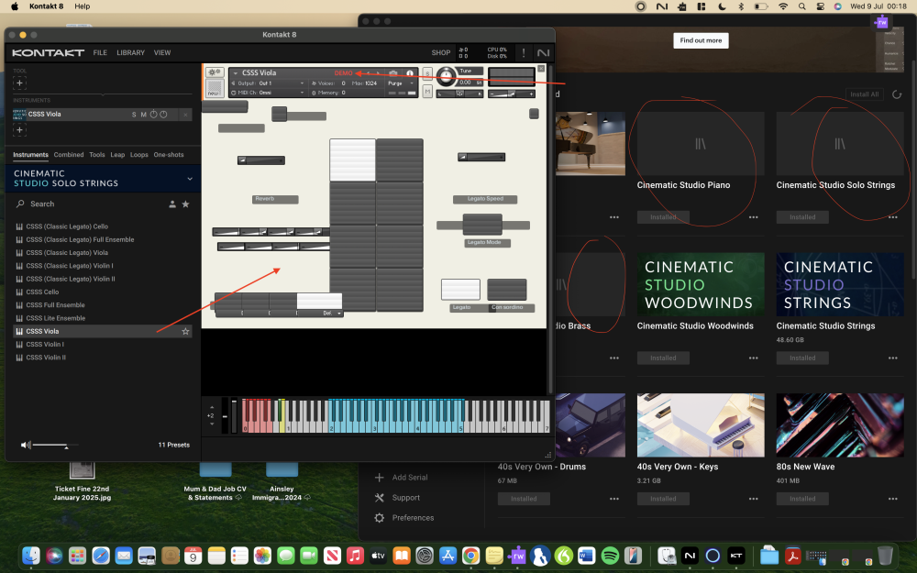The image size is (917, 573).
Task: Click browser preview volume speaker icon
Action: 25,445
